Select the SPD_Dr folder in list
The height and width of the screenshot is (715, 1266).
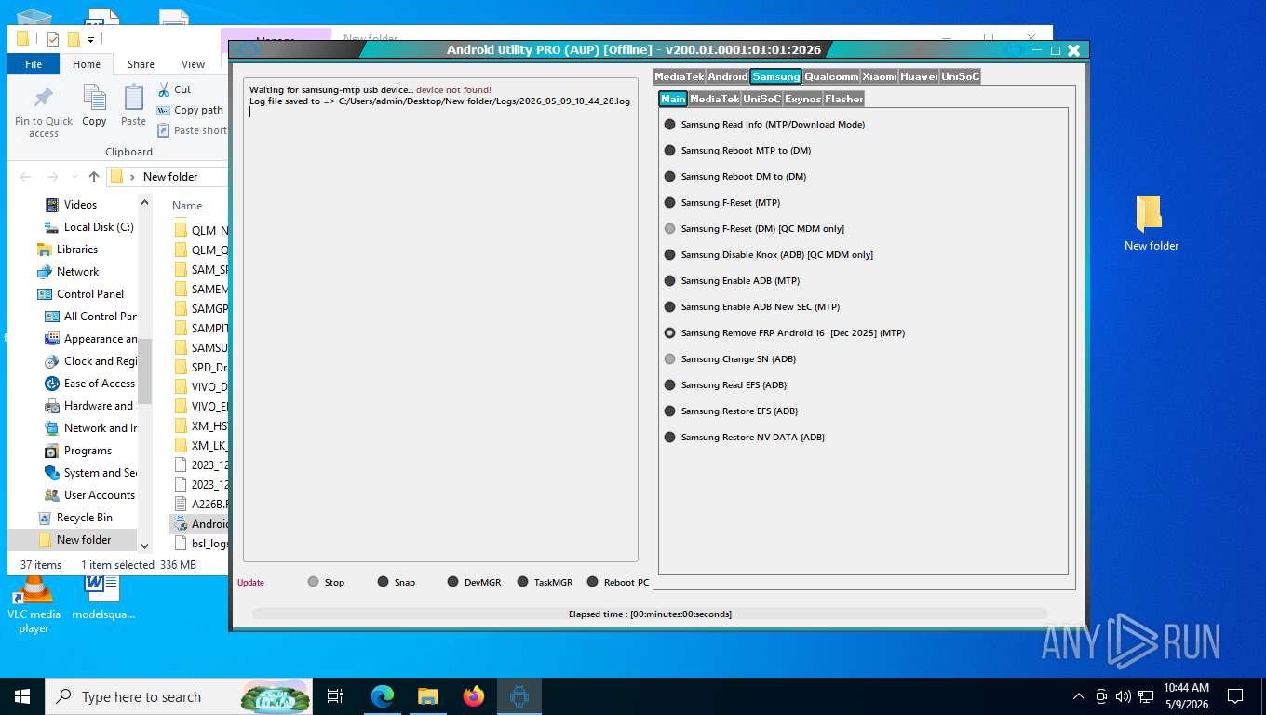201,367
